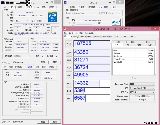The height and width of the screenshot is (125, 160).
Task: Select the OGL results tab
Action: pos(148,42)
